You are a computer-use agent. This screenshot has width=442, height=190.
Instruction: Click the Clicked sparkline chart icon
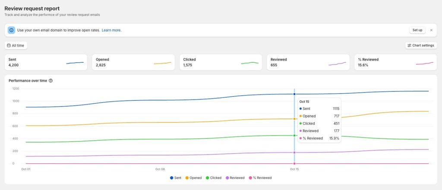click(x=249, y=63)
